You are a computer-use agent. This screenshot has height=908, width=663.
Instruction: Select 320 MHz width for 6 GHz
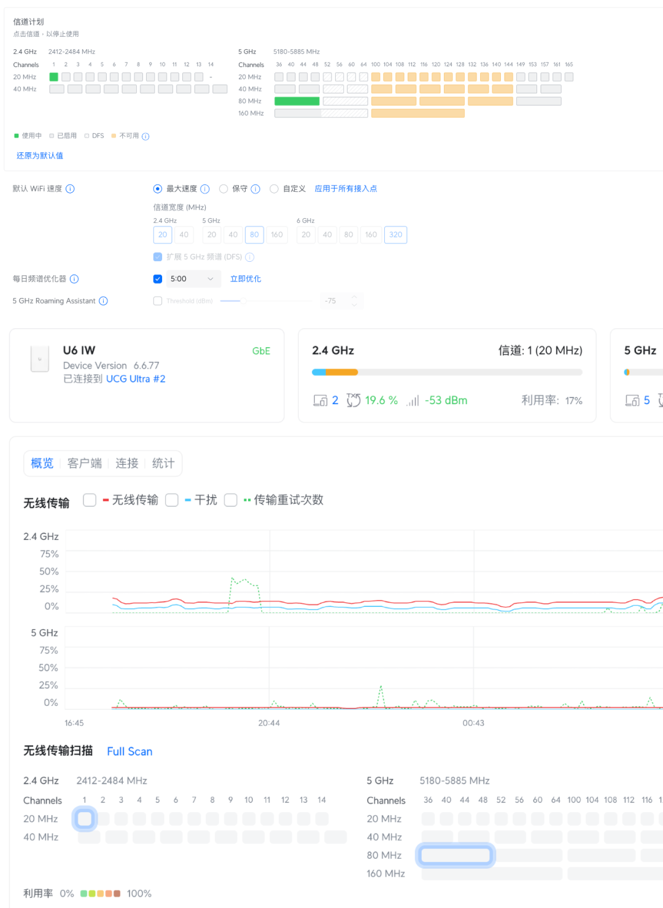pyautogui.click(x=396, y=235)
